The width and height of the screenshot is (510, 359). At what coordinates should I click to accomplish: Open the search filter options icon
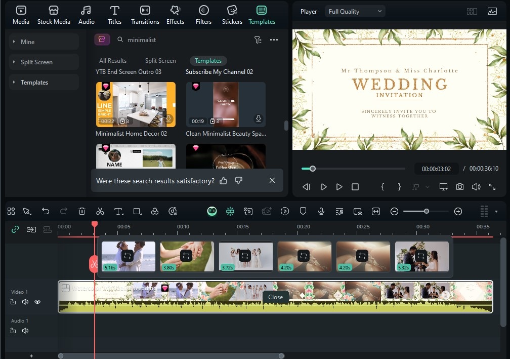pos(258,39)
